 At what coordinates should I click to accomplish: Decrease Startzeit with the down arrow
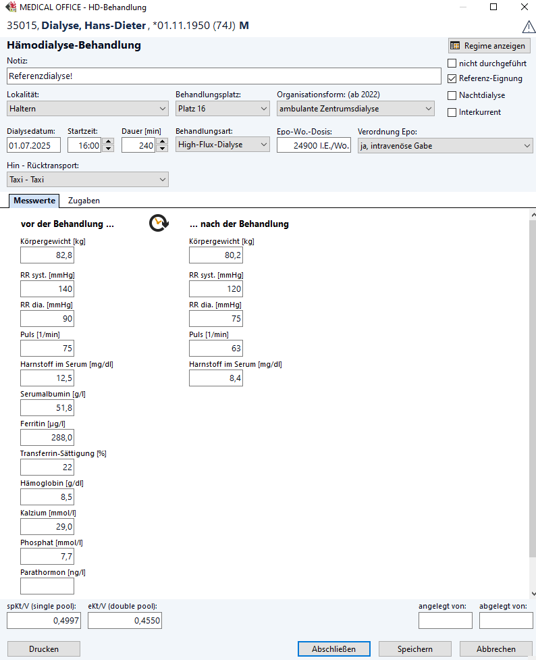(x=108, y=149)
